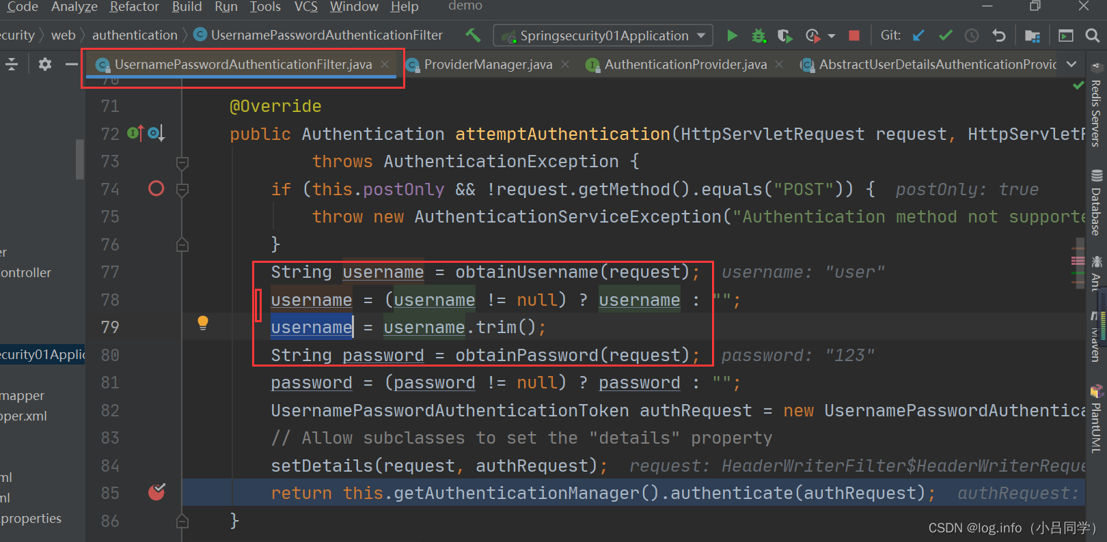1107x542 pixels.
Task: Run with coverage shield icon
Action: [x=784, y=35]
